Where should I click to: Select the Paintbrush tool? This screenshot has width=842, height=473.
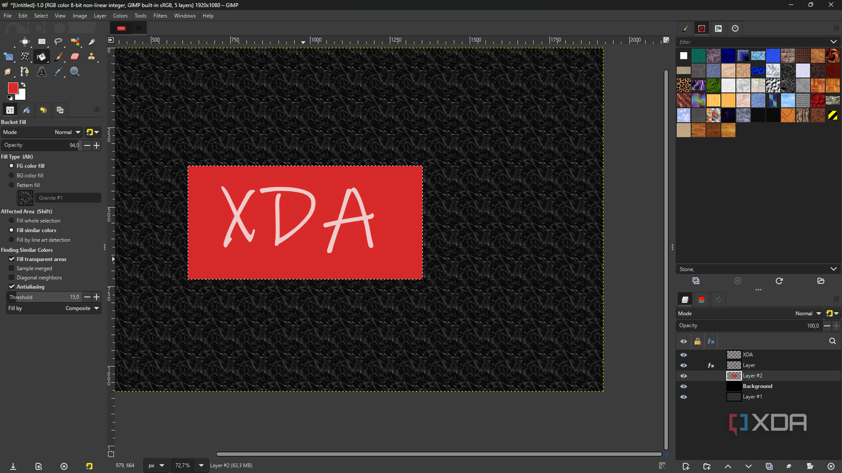[x=58, y=57]
